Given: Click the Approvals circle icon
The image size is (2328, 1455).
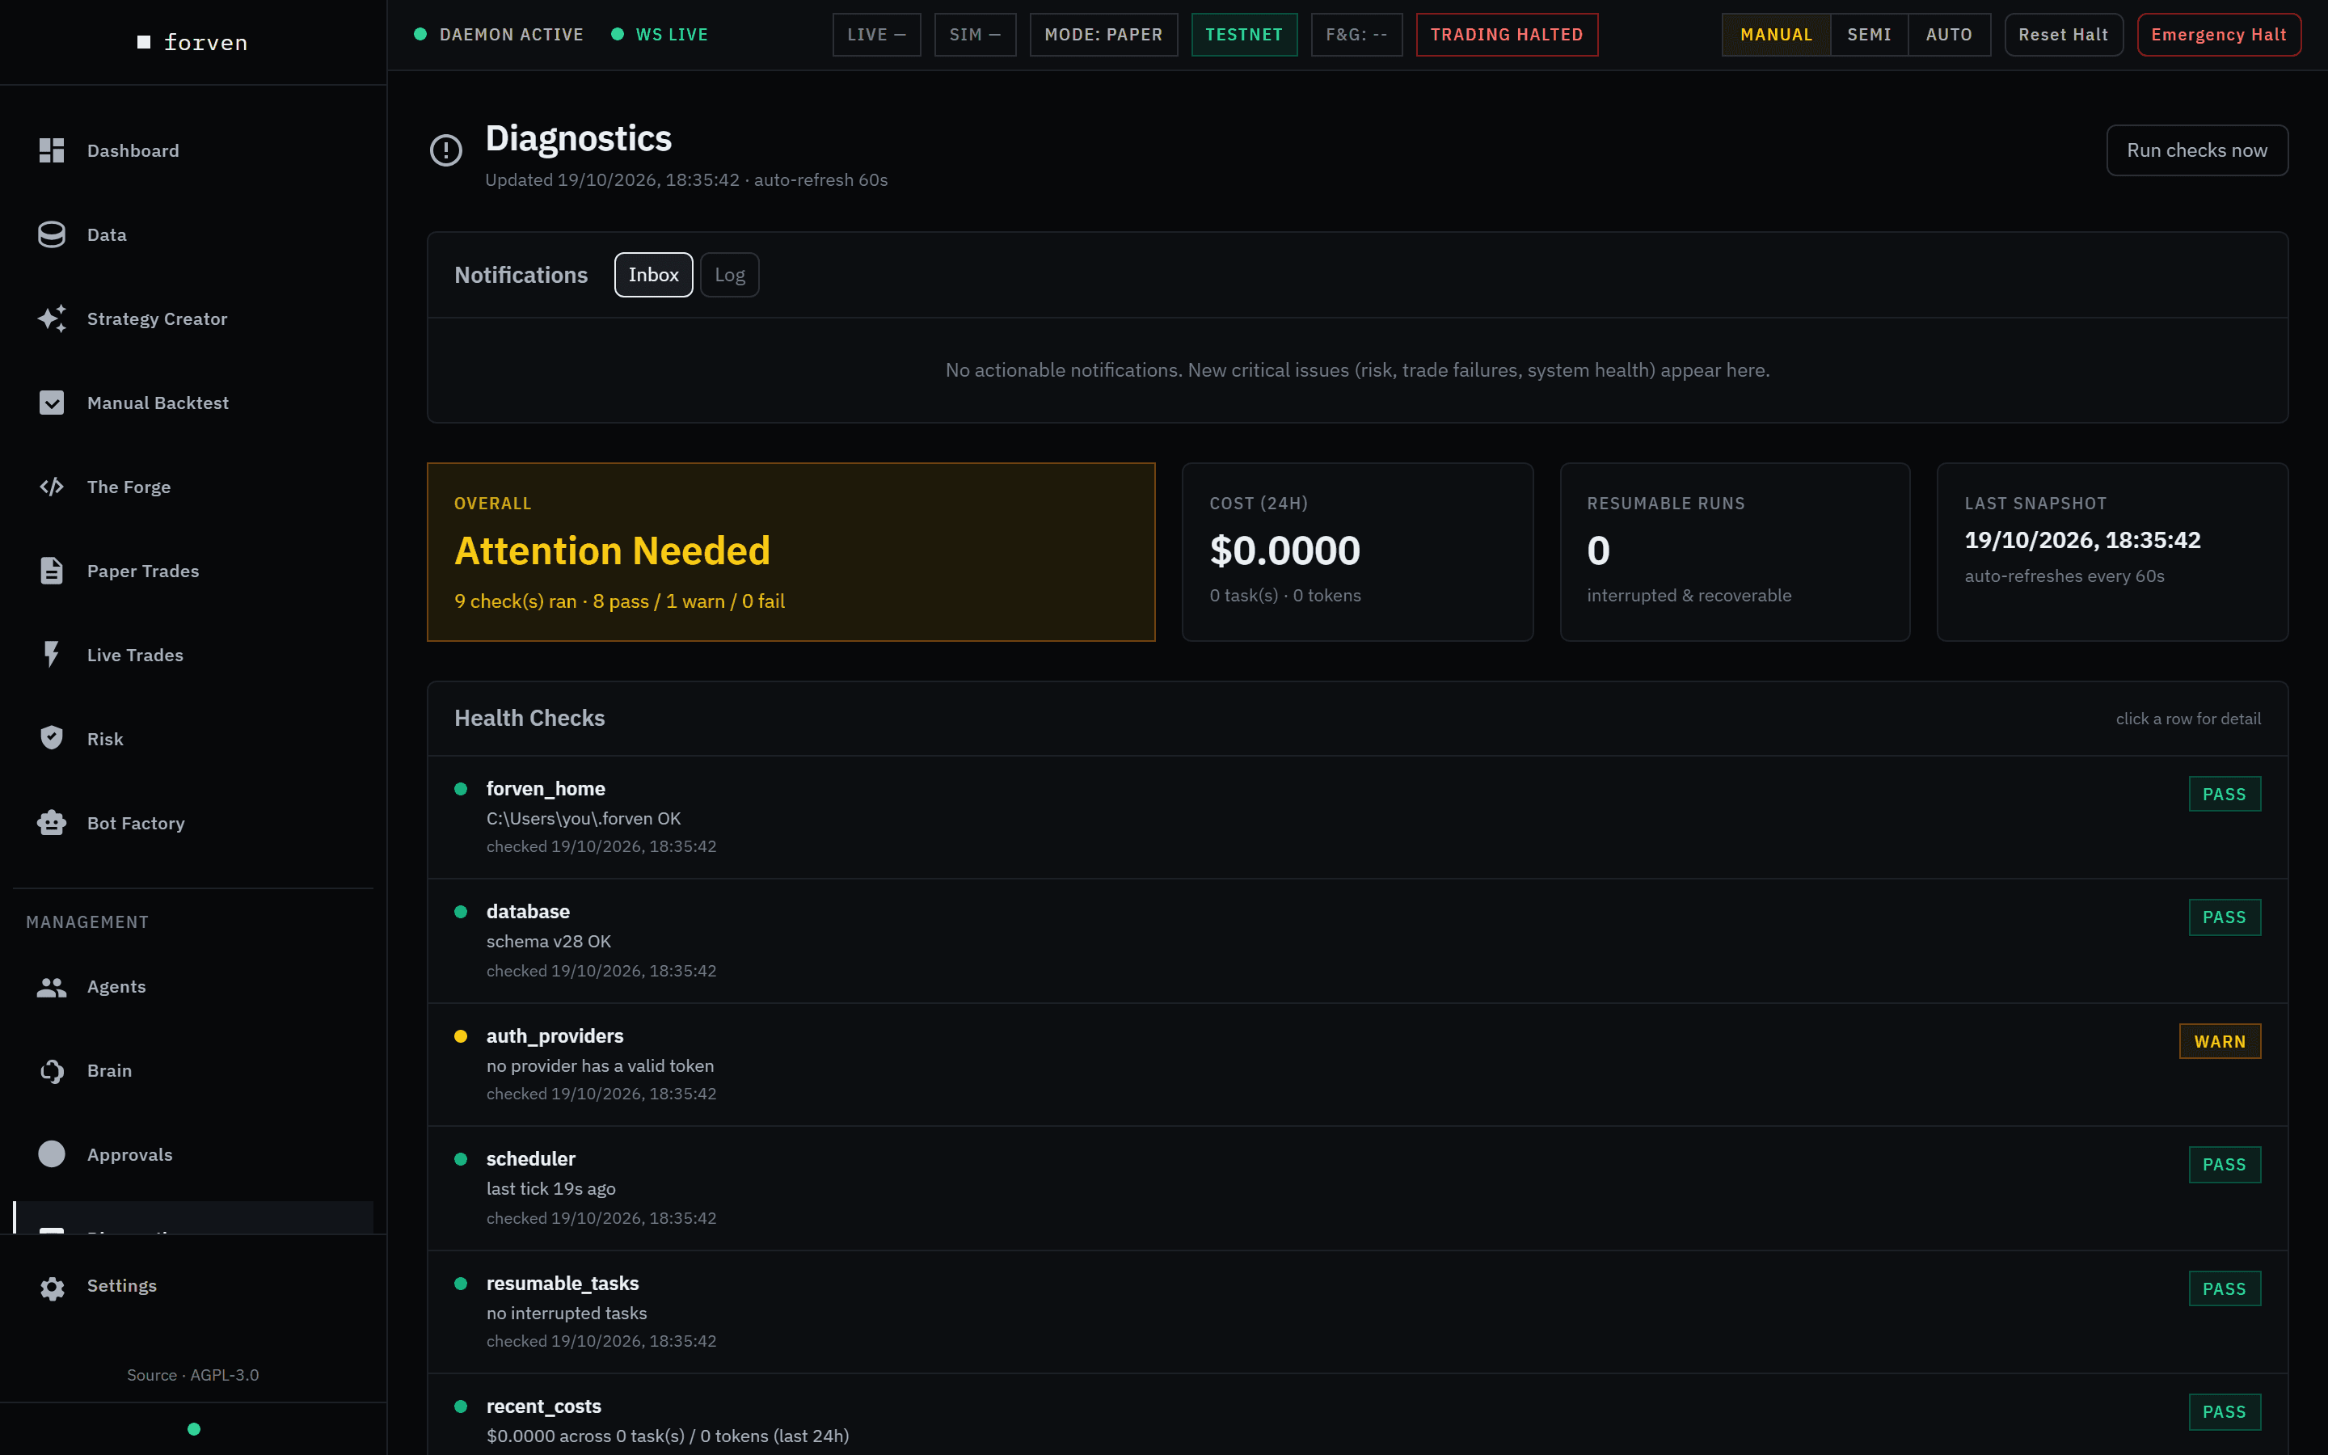Looking at the screenshot, I should click(52, 1153).
